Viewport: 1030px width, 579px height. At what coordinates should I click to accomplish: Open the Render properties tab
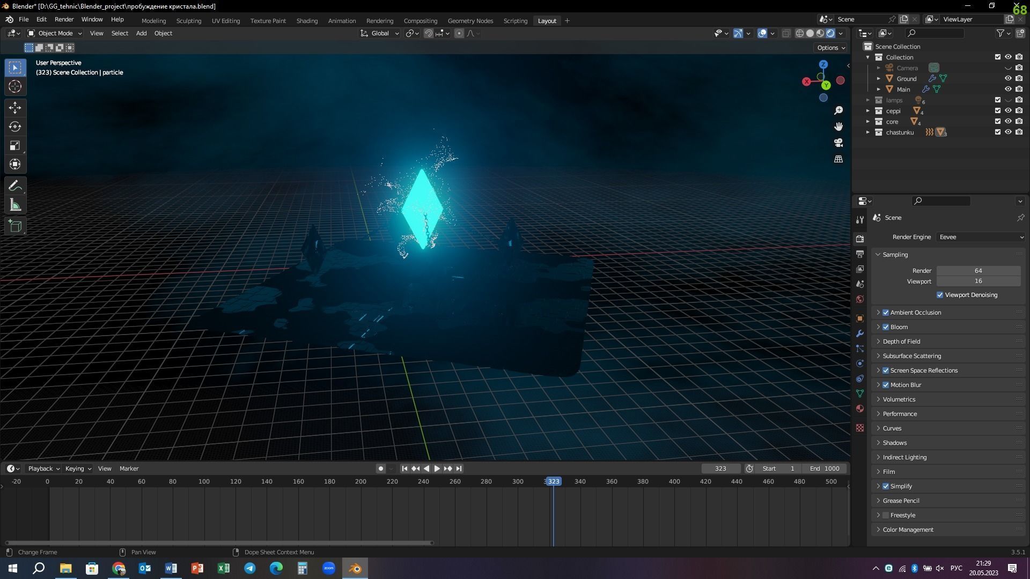[860, 239]
